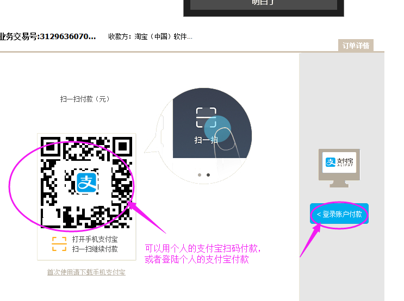
Task: Click the top-right finder square of QR code
Action: (x=122, y=147)
